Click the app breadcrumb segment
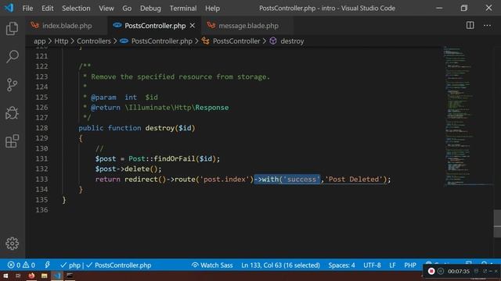Screen dimensions: 501x281 click(40, 41)
